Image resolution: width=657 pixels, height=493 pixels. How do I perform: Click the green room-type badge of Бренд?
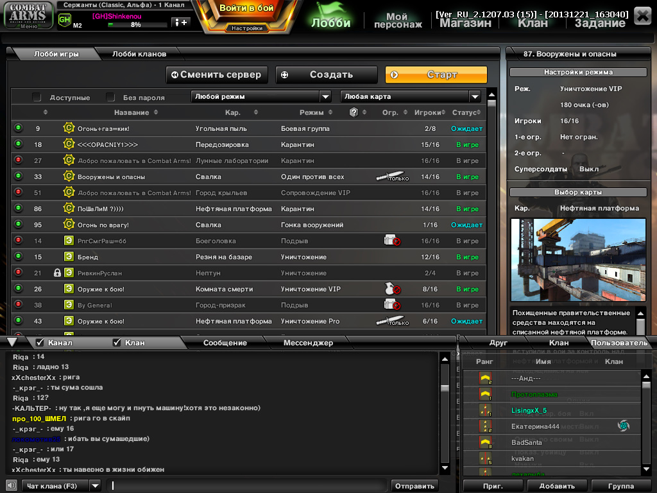(69, 257)
